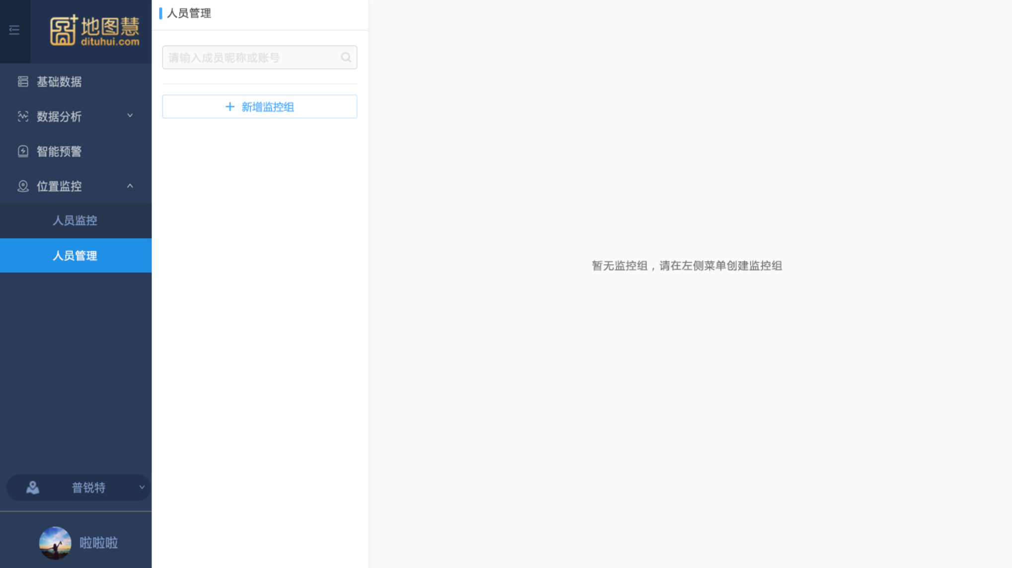Image resolution: width=1012 pixels, height=568 pixels.
Task: Click the 基础数据 database icon
Action: point(23,81)
